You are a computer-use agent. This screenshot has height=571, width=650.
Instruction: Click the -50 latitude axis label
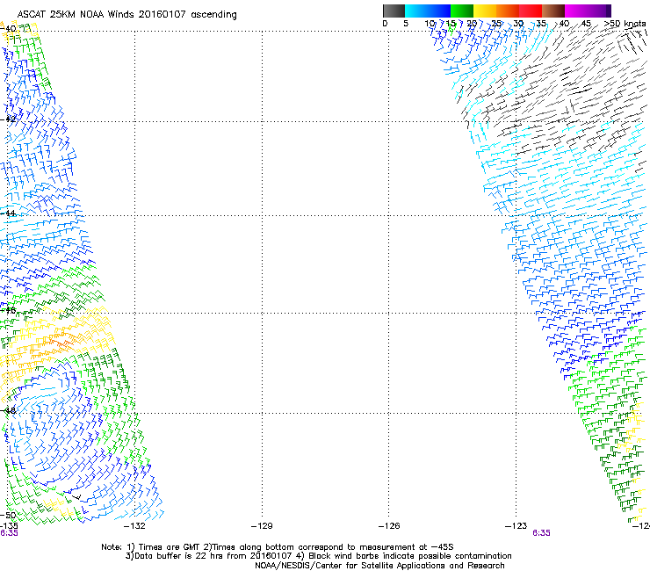coord(8,515)
